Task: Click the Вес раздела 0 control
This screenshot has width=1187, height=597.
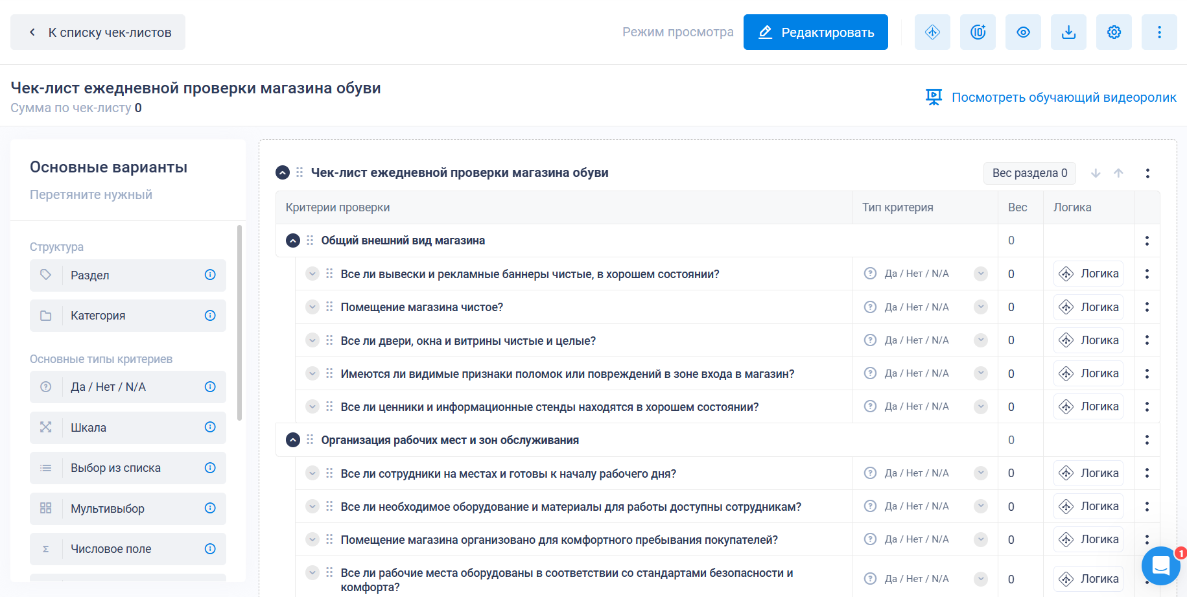Action: pyautogui.click(x=1029, y=173)
